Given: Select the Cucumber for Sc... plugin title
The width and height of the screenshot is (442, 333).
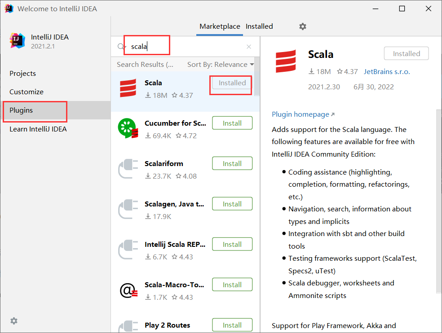Looking at the screenshot, I should [175, 123].
